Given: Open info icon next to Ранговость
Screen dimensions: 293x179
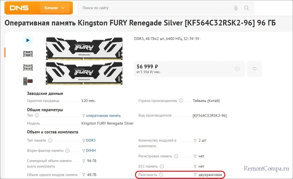Looking at the screenshot, I should (161, 175).
